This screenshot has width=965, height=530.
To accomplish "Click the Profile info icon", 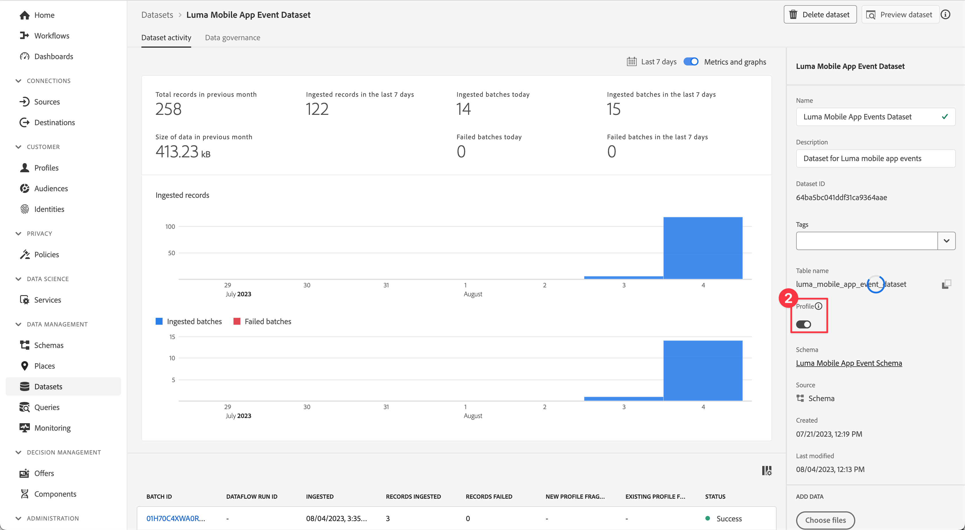I will pyautogui.click(x=819, y=306).
